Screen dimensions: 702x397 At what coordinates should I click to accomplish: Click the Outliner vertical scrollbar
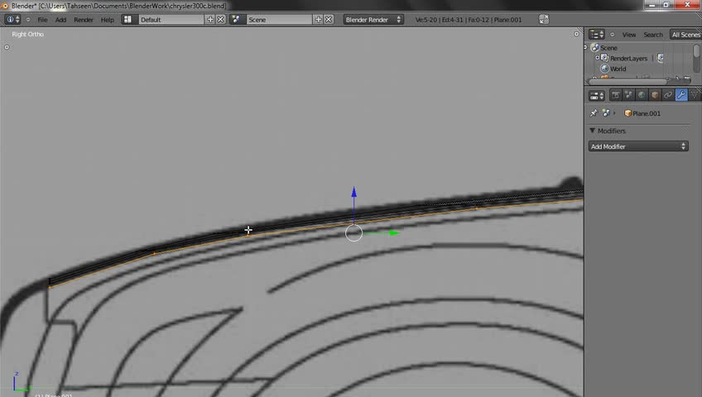point(696,56)
